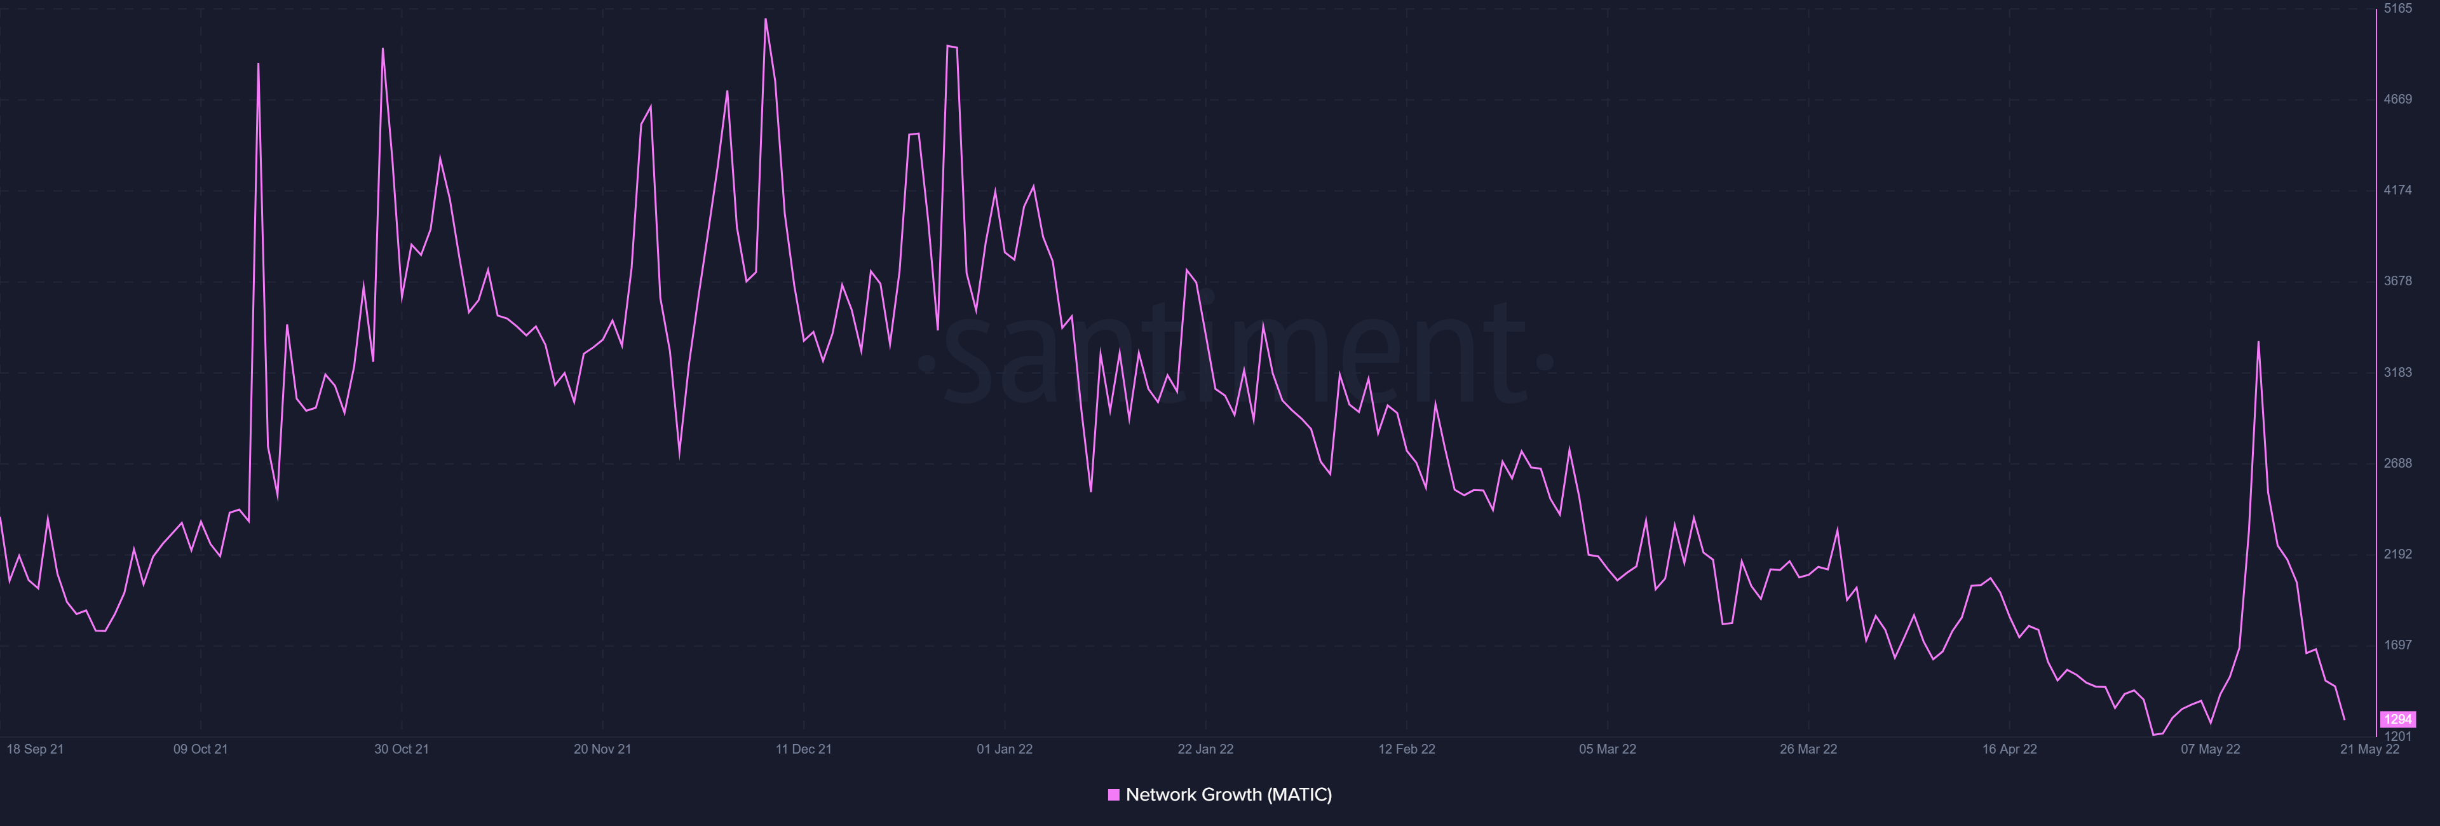The height and width of the screenshot is (826, 2440).
Task: Select the 11 Dec 21 date label
Action: click(803, 749)
